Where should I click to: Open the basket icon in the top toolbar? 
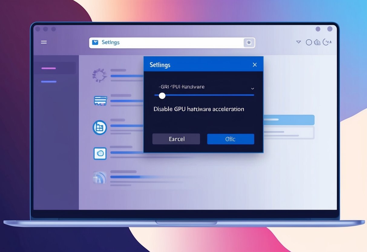(x=317, y=42)
